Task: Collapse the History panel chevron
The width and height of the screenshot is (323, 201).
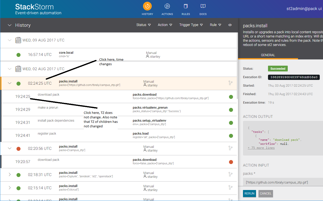Action: pos(9,25)
